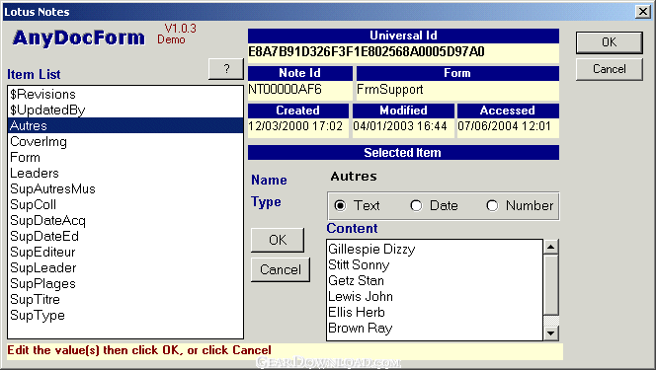Click OK below the Type label

click(278, 240)
